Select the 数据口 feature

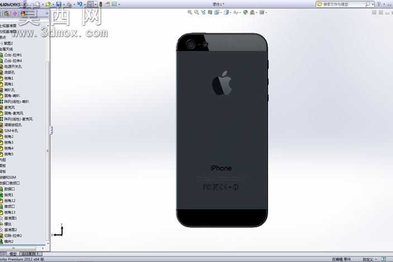tap(9, 189)
